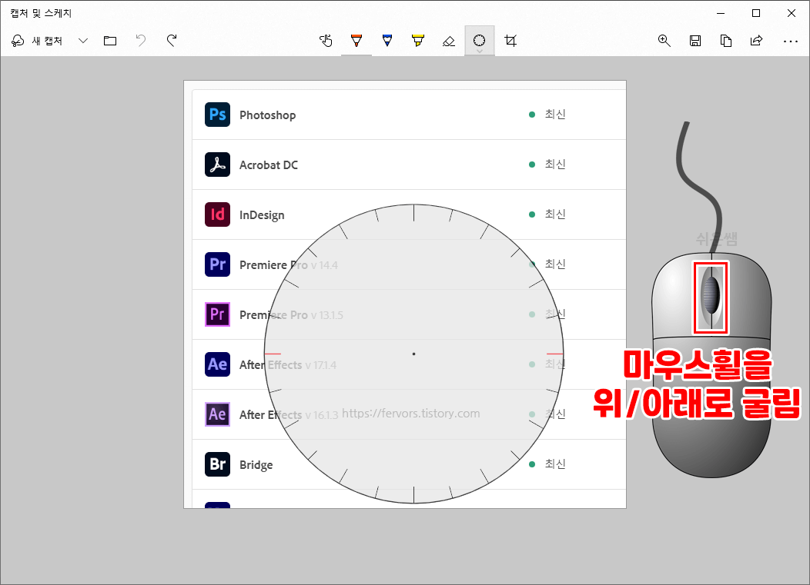
Task: Click the InDesign label text
Action: tap(262, 215)
